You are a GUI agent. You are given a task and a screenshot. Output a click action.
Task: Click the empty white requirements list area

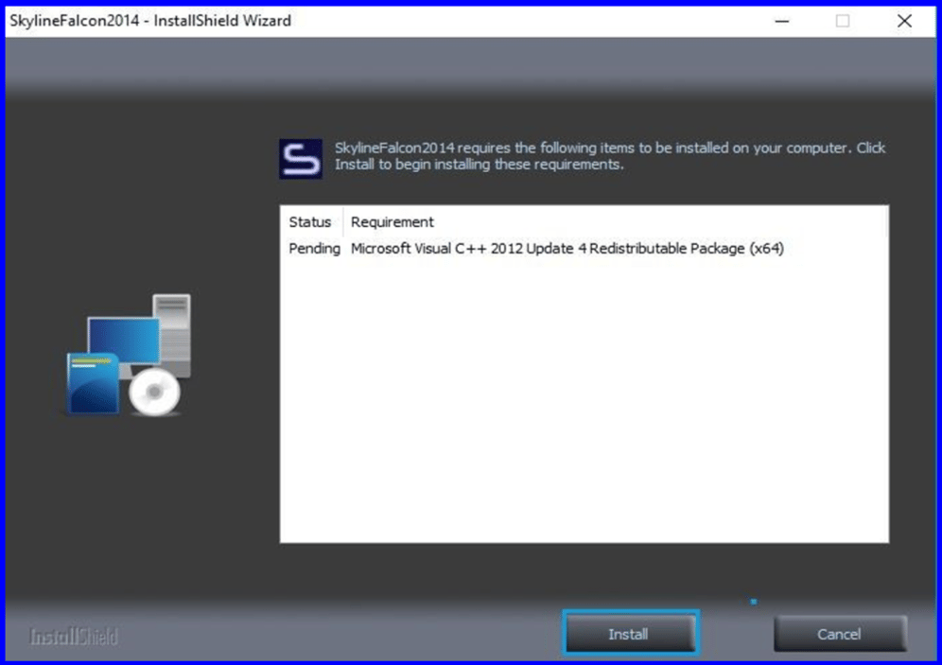click(584, 397)
